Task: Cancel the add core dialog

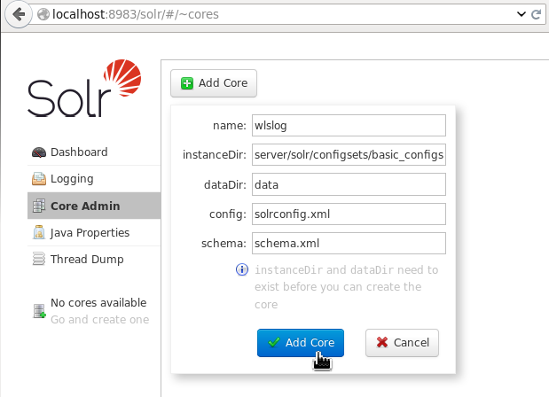Action: [x=402, y=342]
